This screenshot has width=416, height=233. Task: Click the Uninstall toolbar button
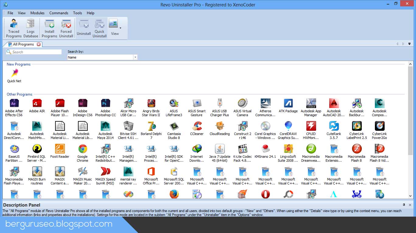pos(84,29)
